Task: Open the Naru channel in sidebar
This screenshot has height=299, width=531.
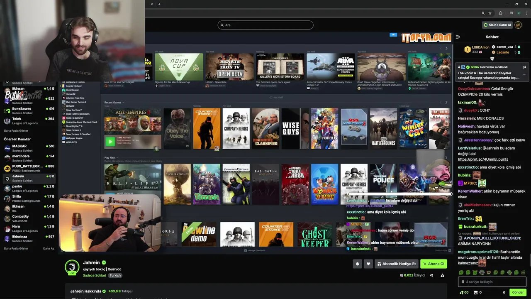Action: point(29,228)
